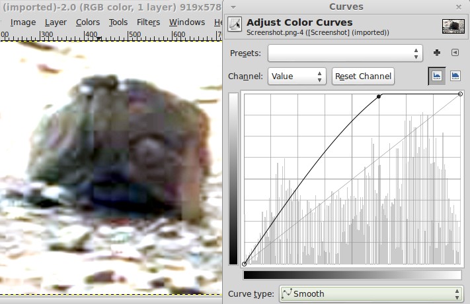Open the Tools menu

[x=118, y=22]
